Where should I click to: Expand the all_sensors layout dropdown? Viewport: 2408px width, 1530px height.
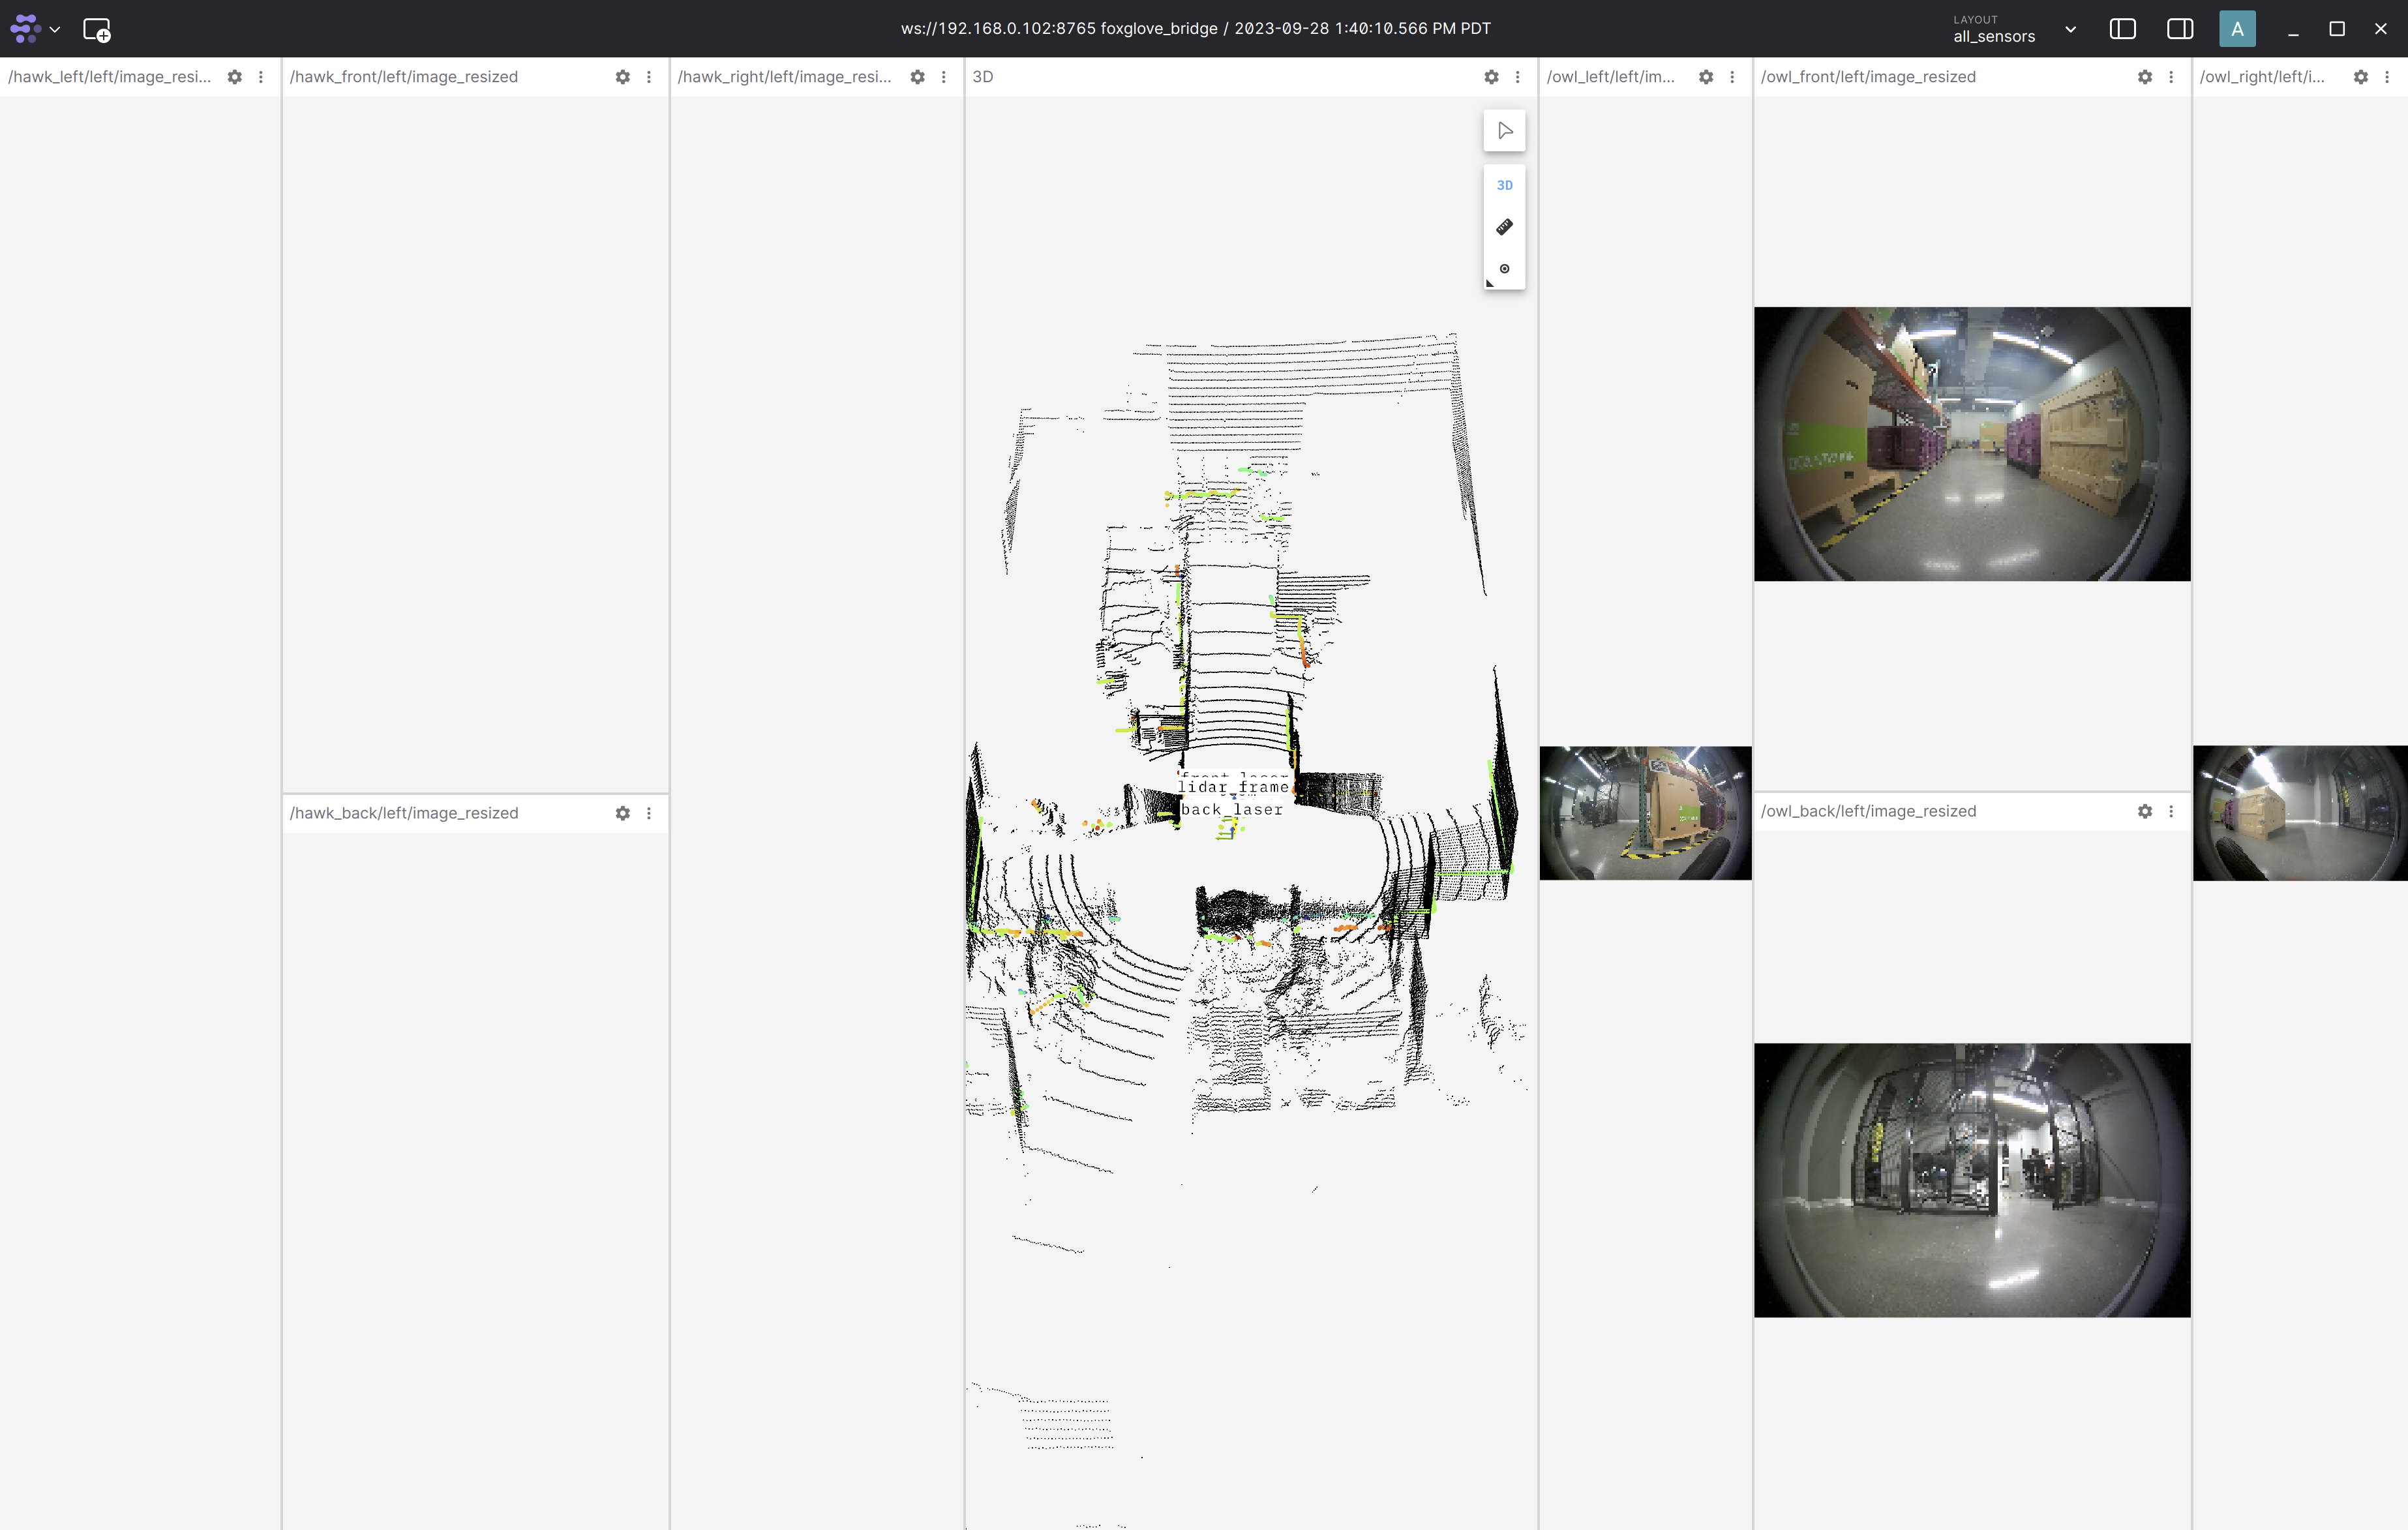[x=2070, y=29]
